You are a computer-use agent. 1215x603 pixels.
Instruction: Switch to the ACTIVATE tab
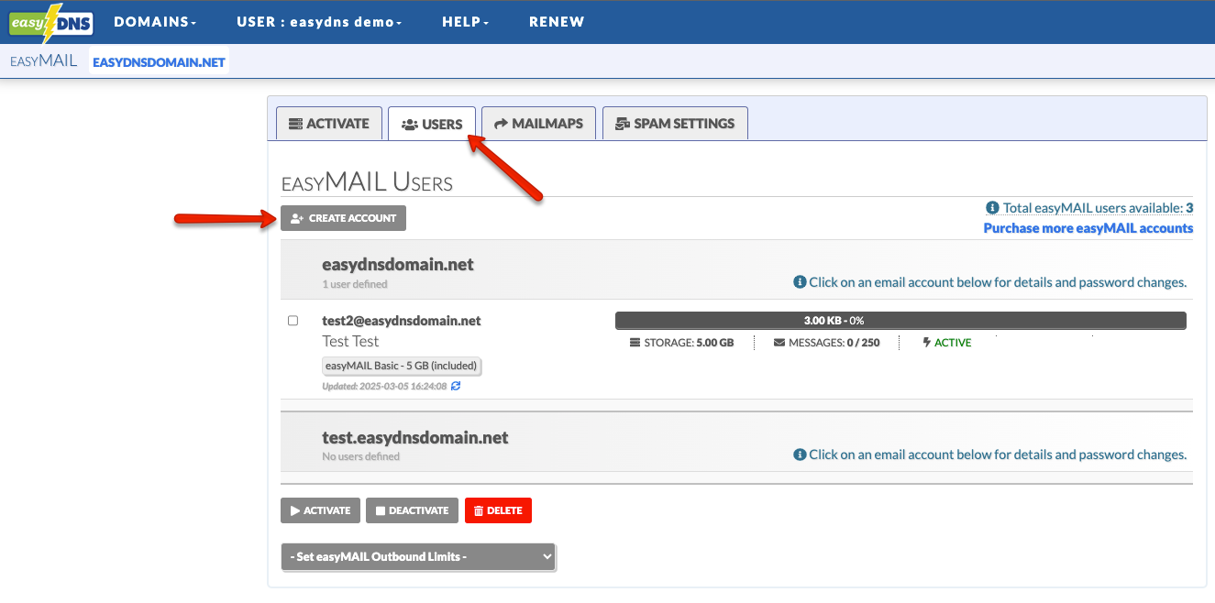coord(329,124)
